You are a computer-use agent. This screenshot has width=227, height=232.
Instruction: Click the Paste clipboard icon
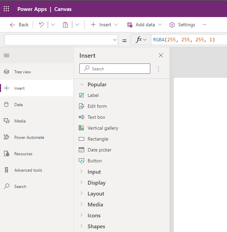click(x=65, y=25)
